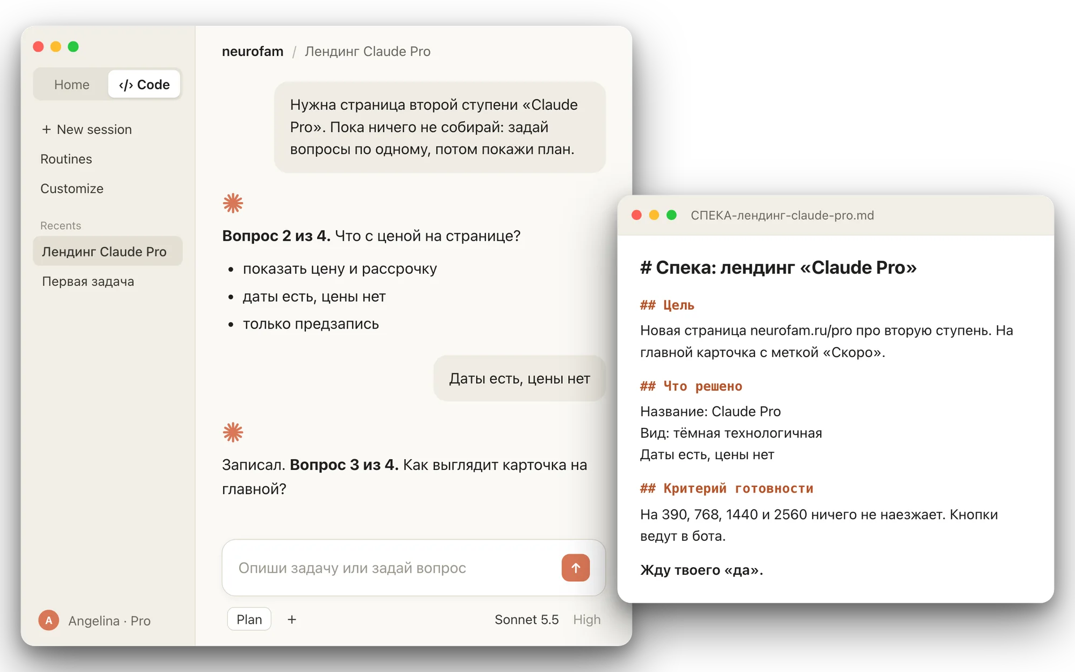Screen dimensions: 1075x672
Task: Click the Angelina · Pro account label
Action: 110,620
